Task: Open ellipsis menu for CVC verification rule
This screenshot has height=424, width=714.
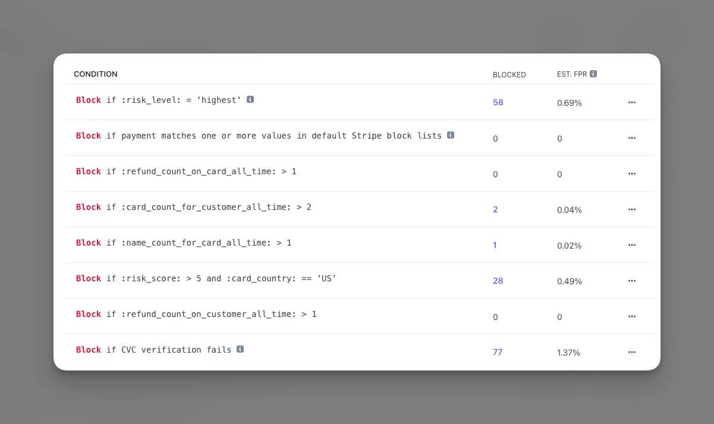Action: point(631,352)
